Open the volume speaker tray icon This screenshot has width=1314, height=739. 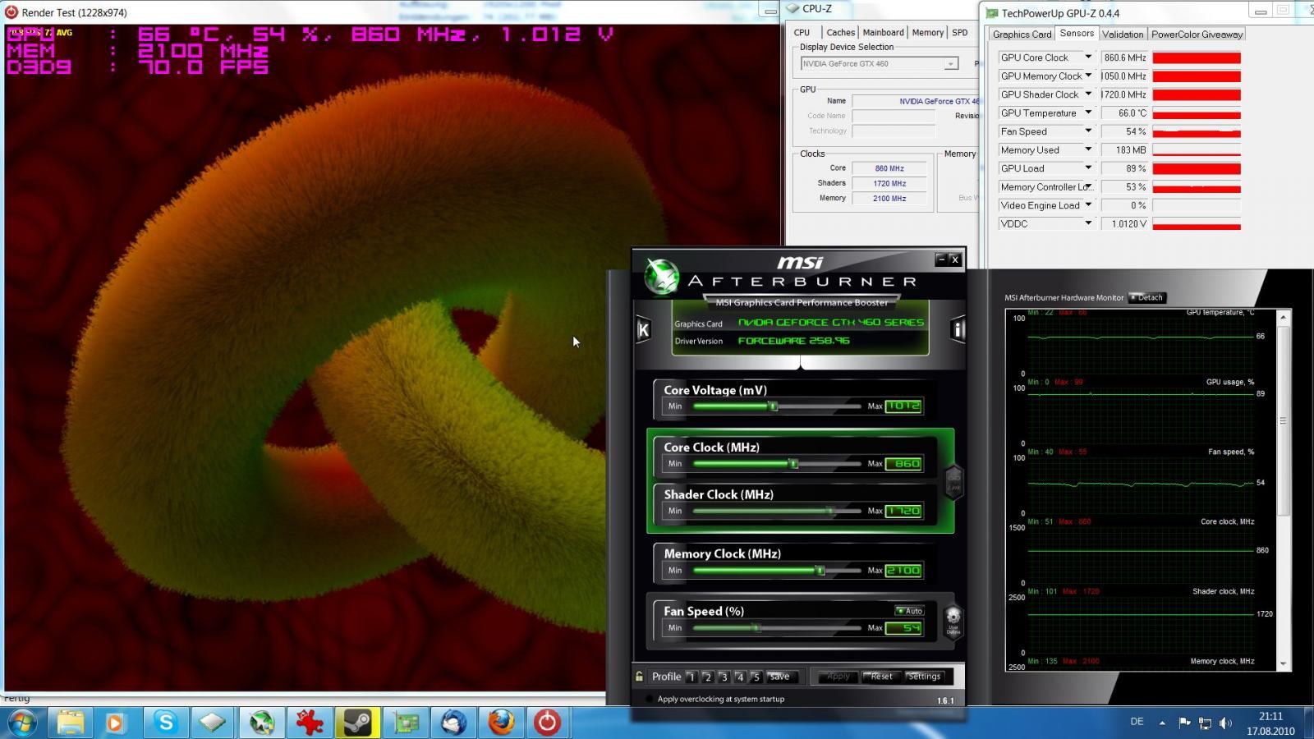[1225, 723]
